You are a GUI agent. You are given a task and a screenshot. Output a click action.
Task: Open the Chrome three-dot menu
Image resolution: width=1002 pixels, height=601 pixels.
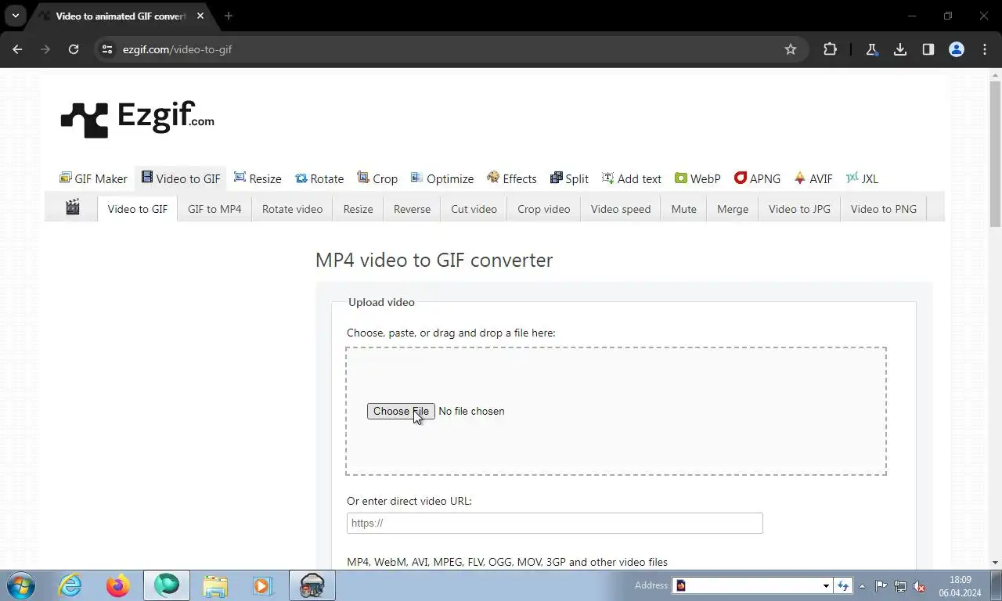click(984, 49)
